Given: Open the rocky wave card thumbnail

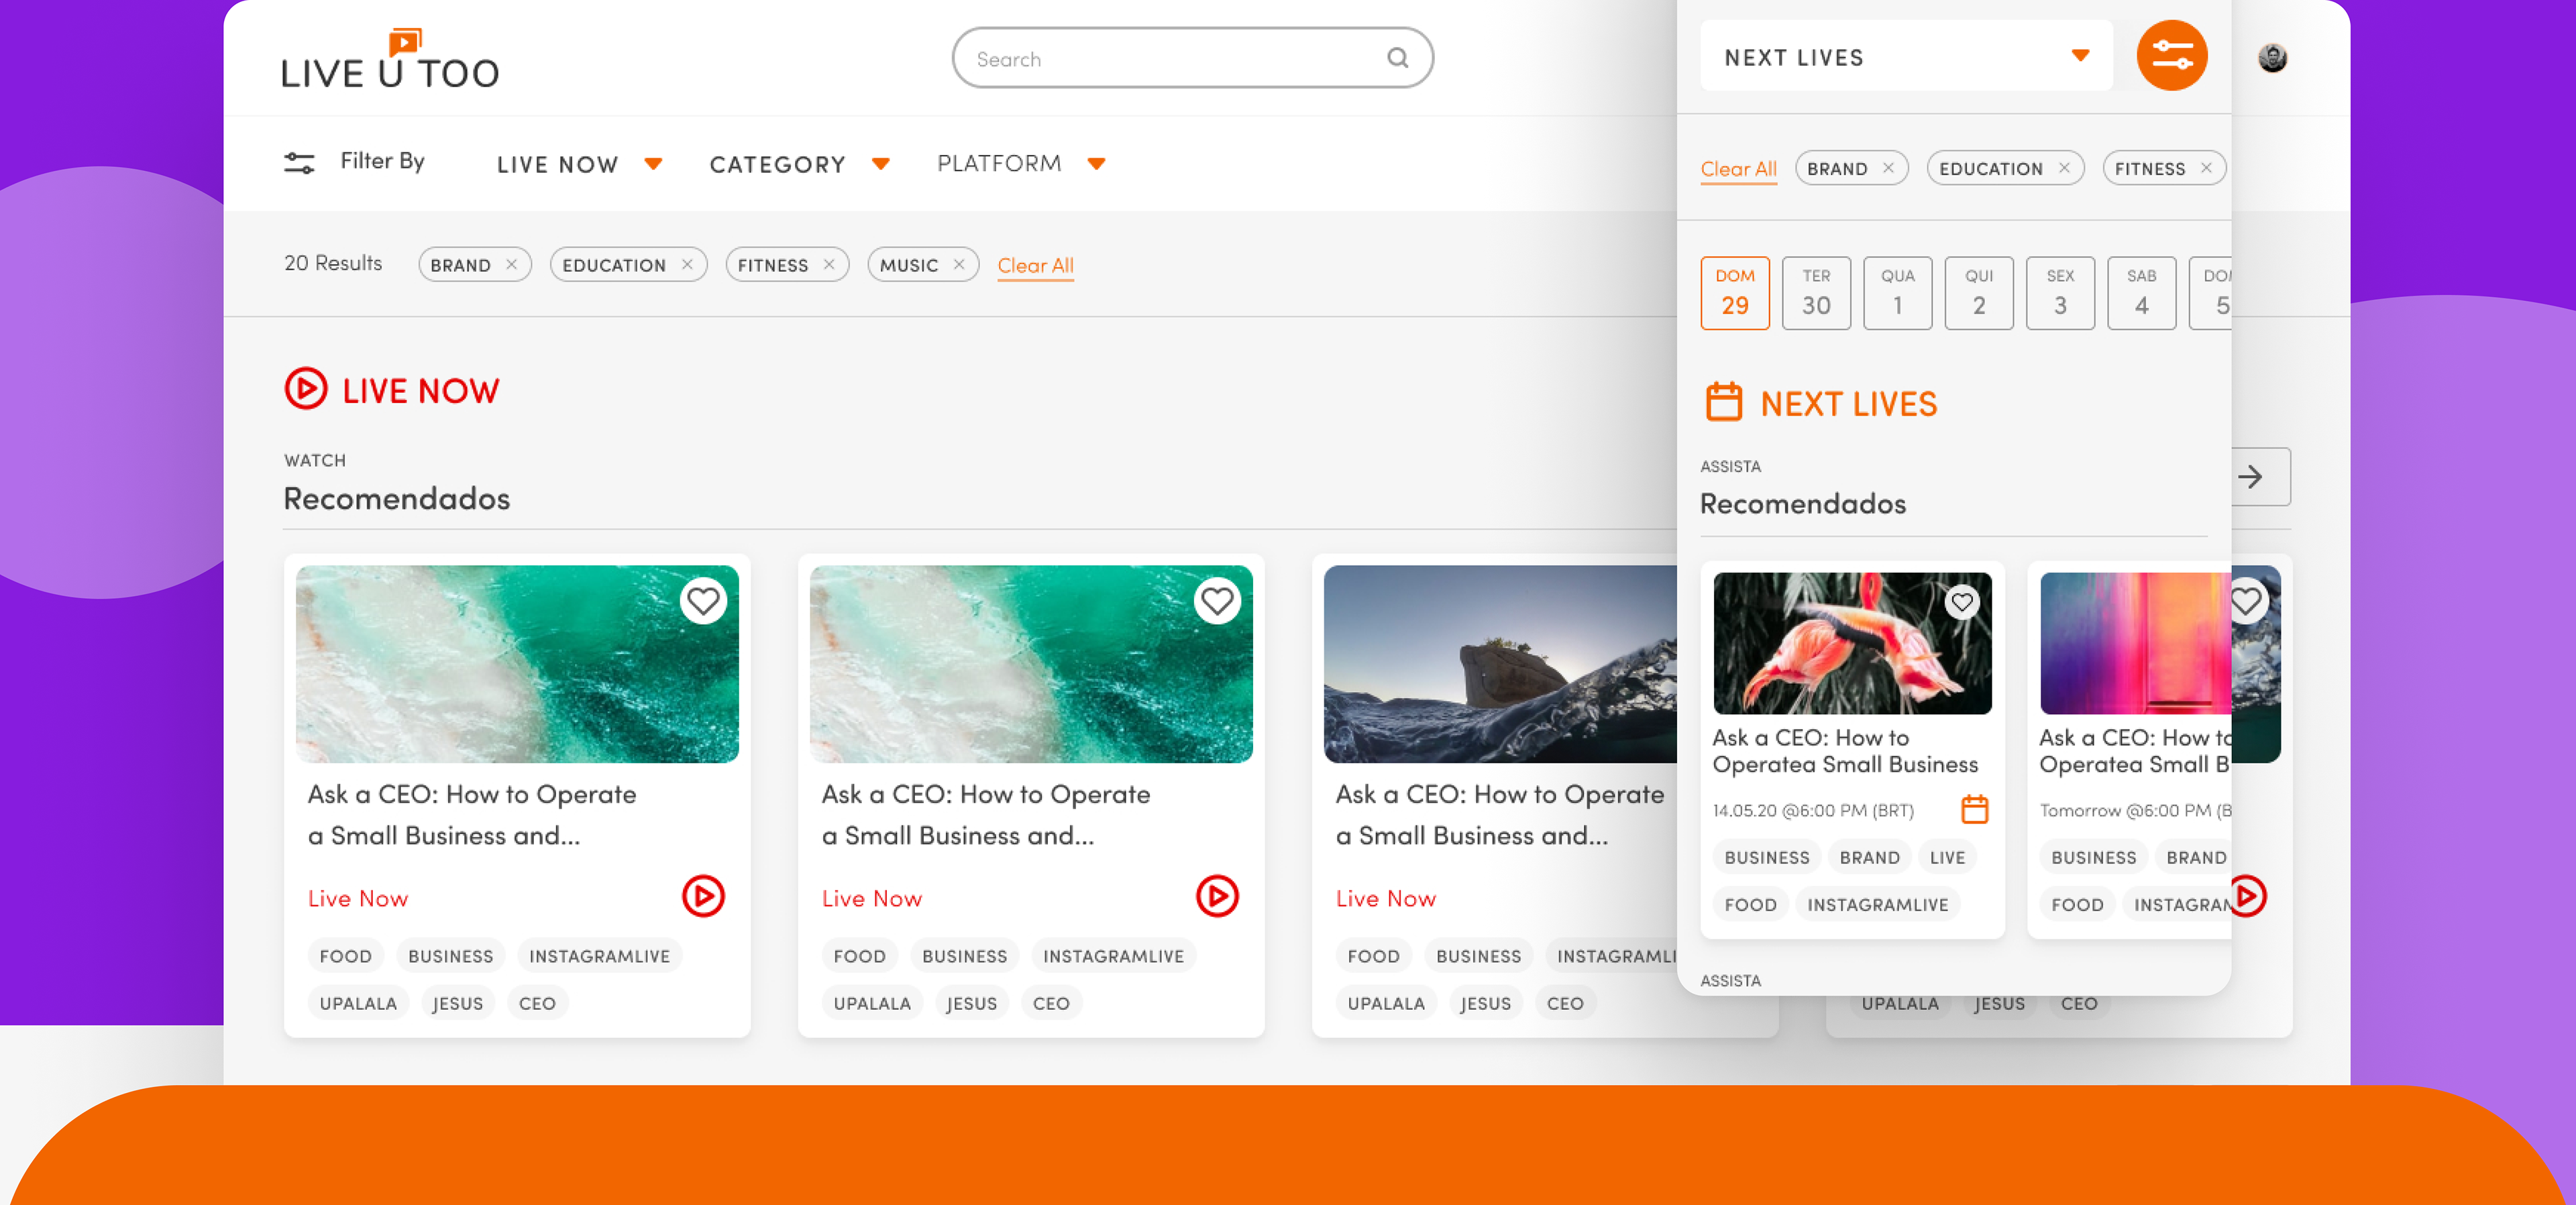Looking at the screenshot, I should (1500, 664).
